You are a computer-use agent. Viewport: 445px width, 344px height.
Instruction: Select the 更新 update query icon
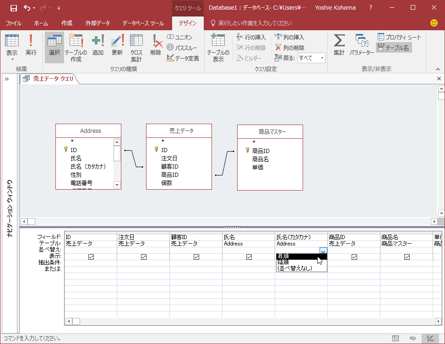[117, 45]
